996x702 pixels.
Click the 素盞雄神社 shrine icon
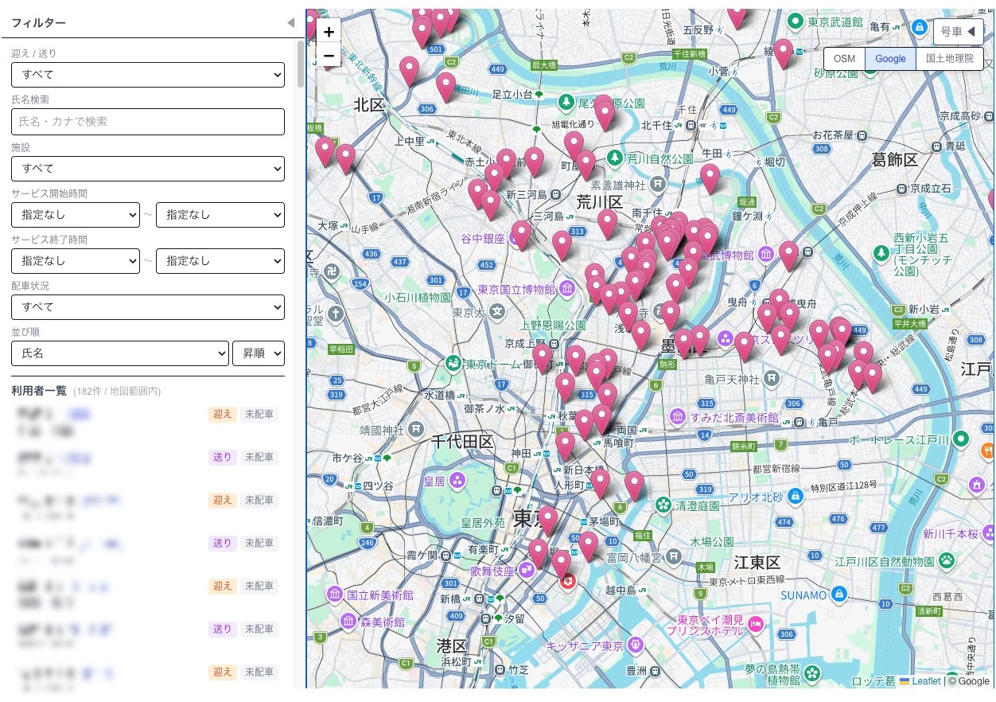coord(657,185)
